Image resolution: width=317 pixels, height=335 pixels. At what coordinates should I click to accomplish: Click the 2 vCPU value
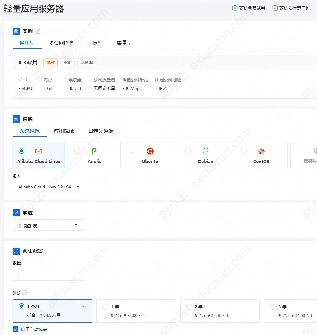[x=25, y=88]
